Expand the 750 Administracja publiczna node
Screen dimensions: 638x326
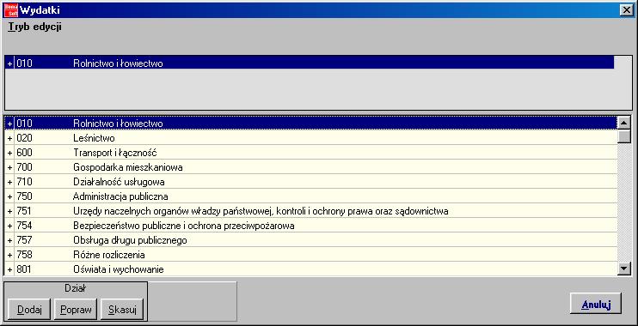click(9, 197)
